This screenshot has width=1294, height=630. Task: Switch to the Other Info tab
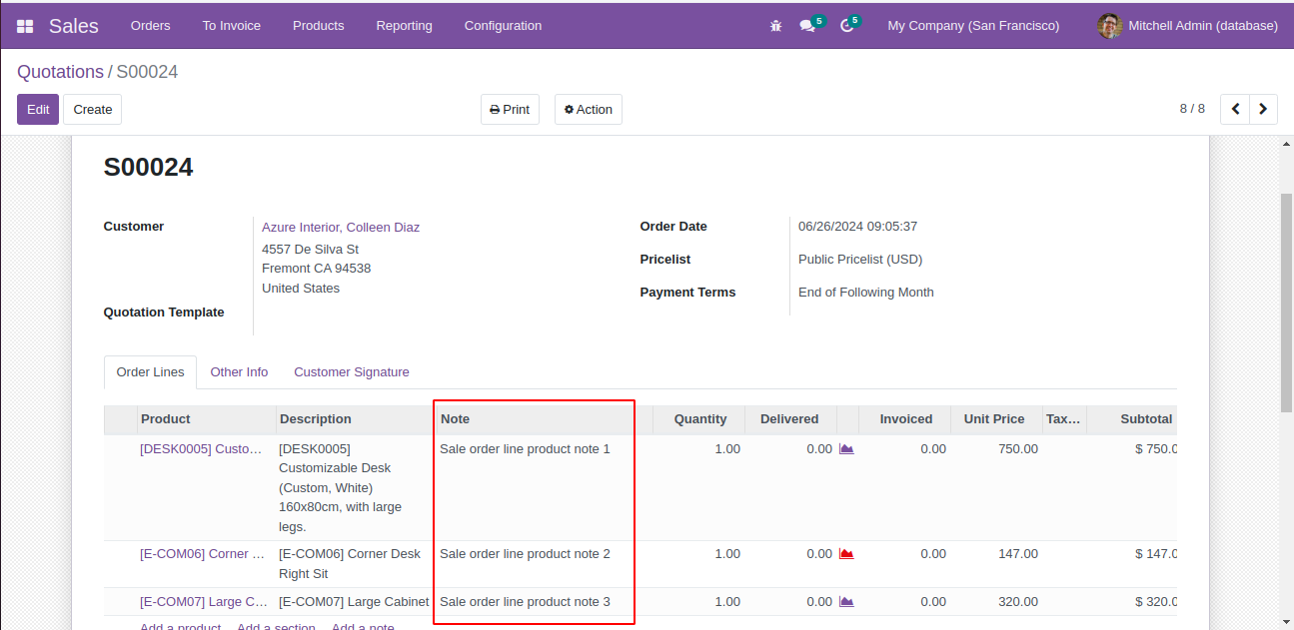point(239,372)
